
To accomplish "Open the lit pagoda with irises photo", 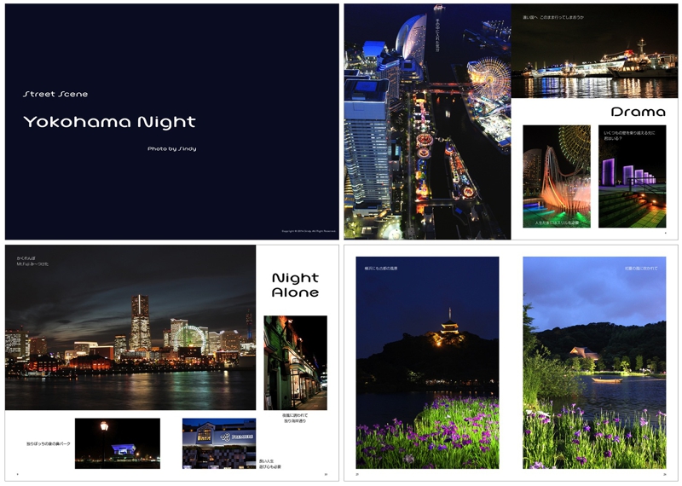I will [x=428, y=362].
